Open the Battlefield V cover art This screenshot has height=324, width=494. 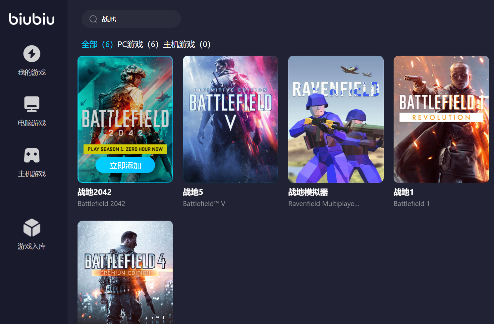pyautogui.click(x=230, y=119)
